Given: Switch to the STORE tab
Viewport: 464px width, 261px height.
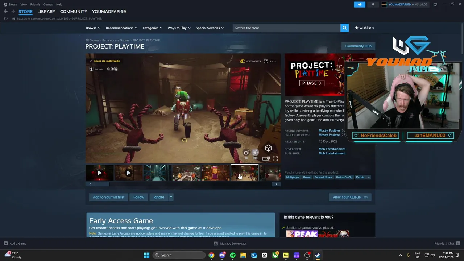Looking at the screenshot, I should tap(25, 12).
